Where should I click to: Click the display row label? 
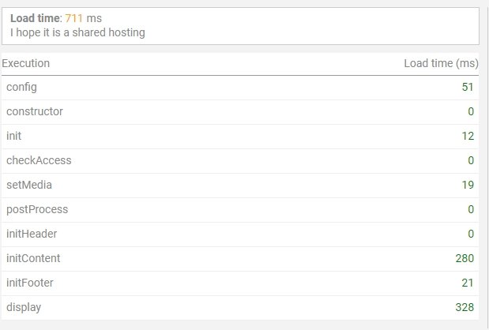click(24, 307)
